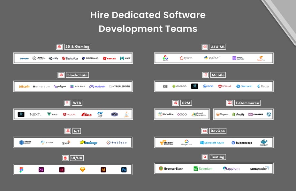Click the Bitcoin logo

pyautogui.click(x=24, y=86)
